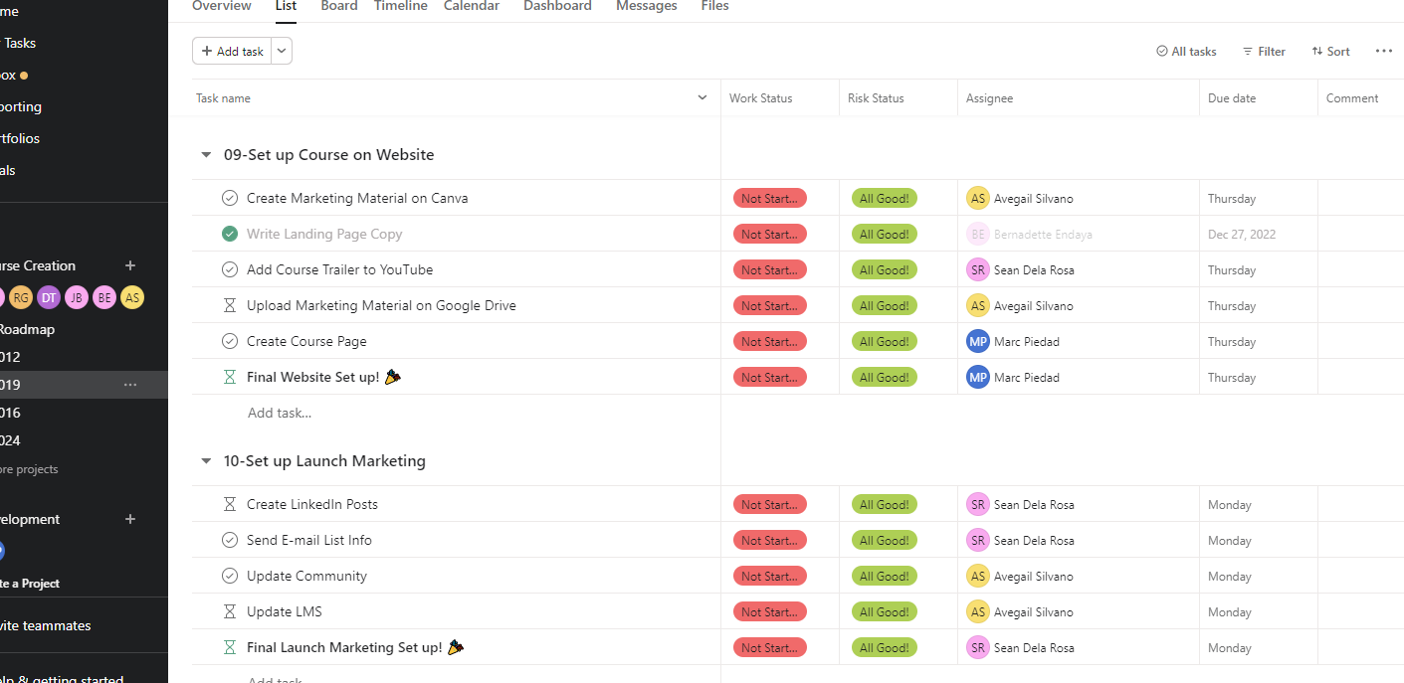The height and width of the screenshot is (683, 1404).
Task: Click the Add task button
Action: (x=233, y=51)
